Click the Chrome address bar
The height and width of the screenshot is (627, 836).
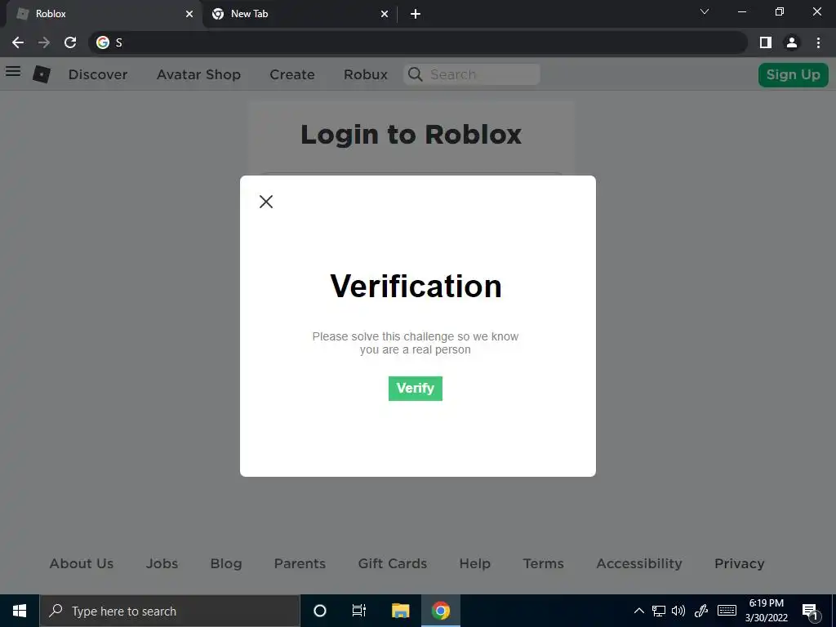pyautogui.click(x=419, y=42)
